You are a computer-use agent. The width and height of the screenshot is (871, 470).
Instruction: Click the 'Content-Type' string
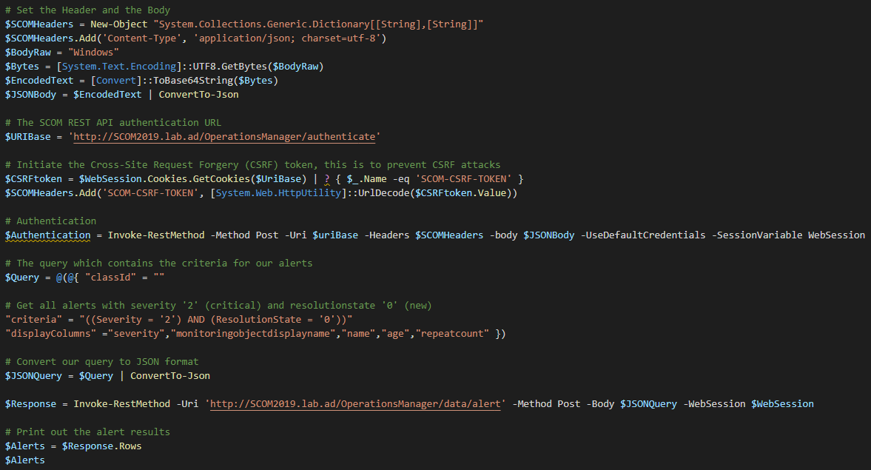pyautogui.click(x=141, y=38)
